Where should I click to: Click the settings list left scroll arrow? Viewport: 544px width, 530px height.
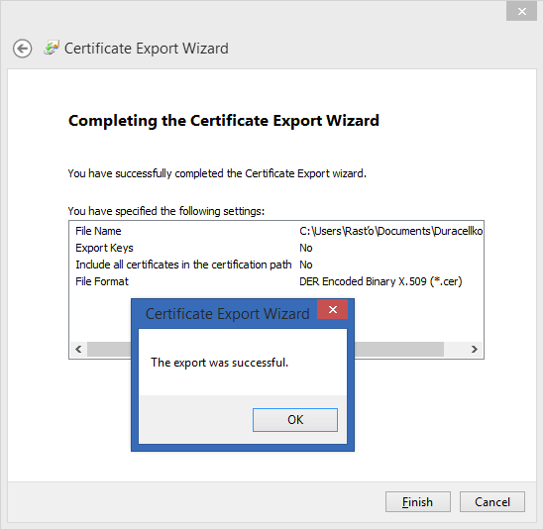pyautogui.click(x=78, y=349)
